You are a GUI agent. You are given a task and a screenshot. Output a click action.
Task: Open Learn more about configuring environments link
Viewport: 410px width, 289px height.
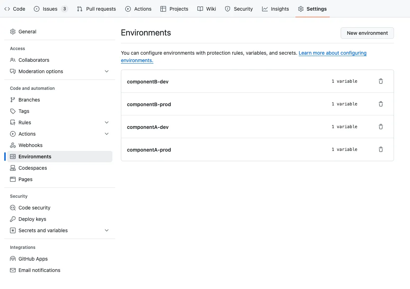click(x=332, y=53)
